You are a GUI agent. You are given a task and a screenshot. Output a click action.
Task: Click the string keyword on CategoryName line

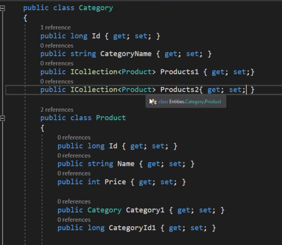pos(83,54)
